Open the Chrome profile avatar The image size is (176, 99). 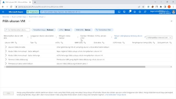click(169, 7)
